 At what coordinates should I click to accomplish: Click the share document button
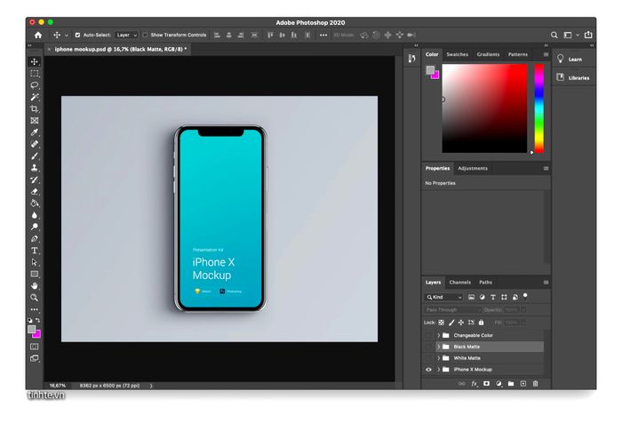[x=588, y=35]
